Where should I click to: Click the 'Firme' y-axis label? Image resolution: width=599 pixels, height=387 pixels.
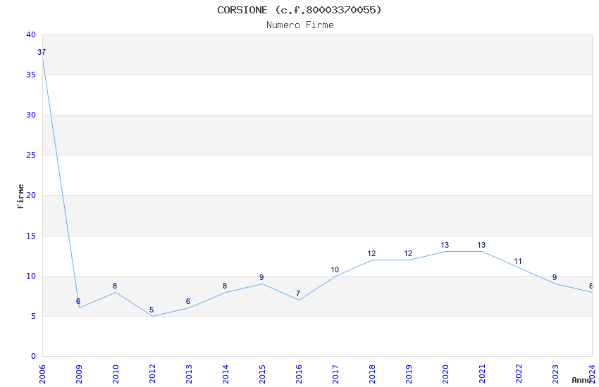[20, 196]
